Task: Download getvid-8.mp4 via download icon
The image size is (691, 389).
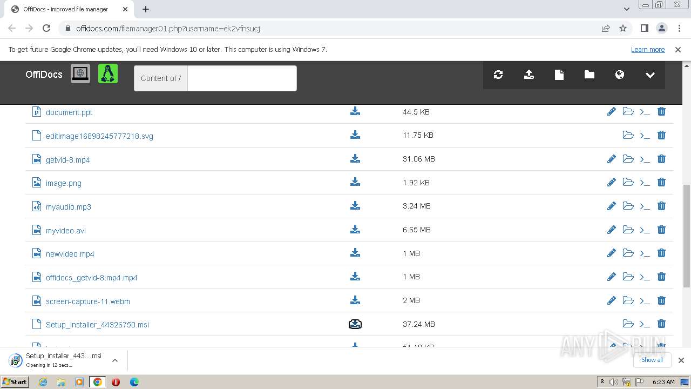Action: (355, 158)
